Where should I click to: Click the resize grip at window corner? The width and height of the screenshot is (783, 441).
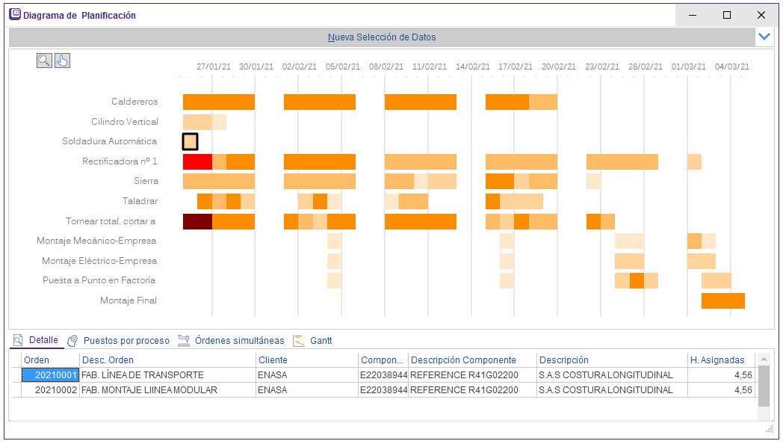(x=769, y=430)
